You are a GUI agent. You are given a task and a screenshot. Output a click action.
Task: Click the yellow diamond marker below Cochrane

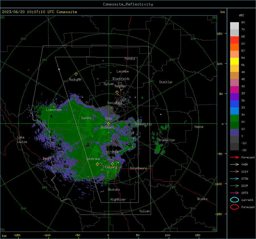point(97,164)
